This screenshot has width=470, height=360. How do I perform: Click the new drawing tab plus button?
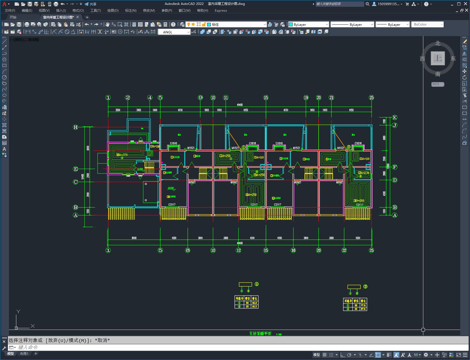[x=87, y=17]
